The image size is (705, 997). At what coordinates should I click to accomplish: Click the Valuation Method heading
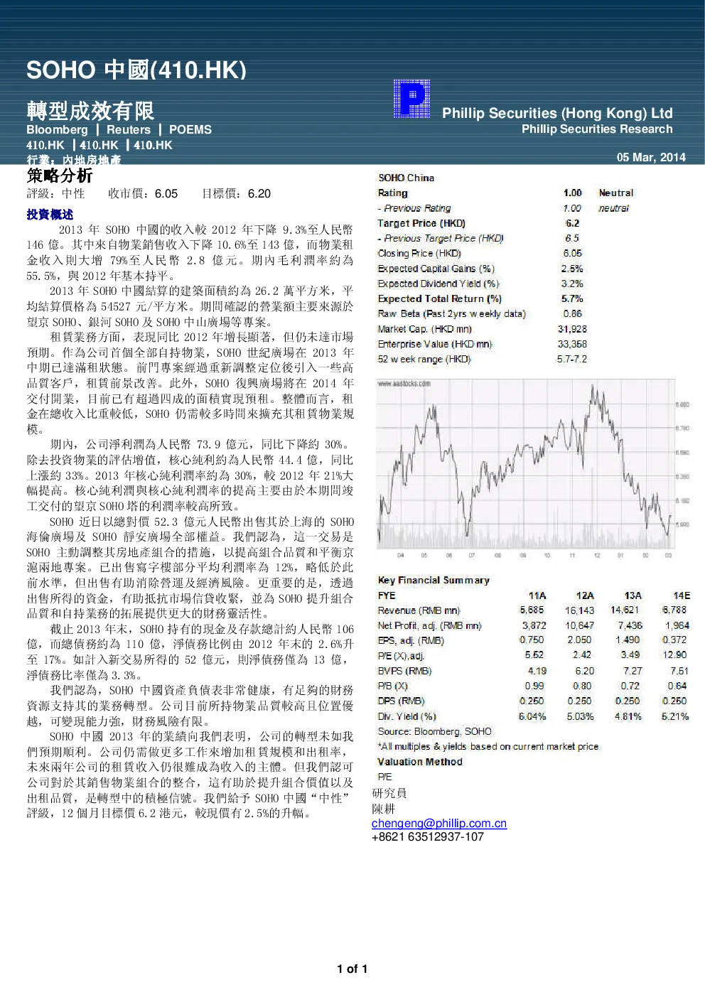point(420,762)
